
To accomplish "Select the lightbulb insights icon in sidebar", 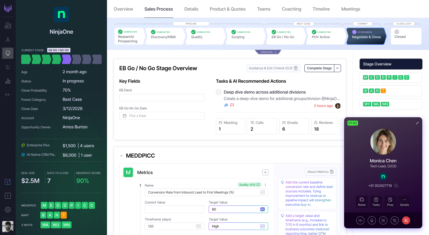I will [8, 53].
